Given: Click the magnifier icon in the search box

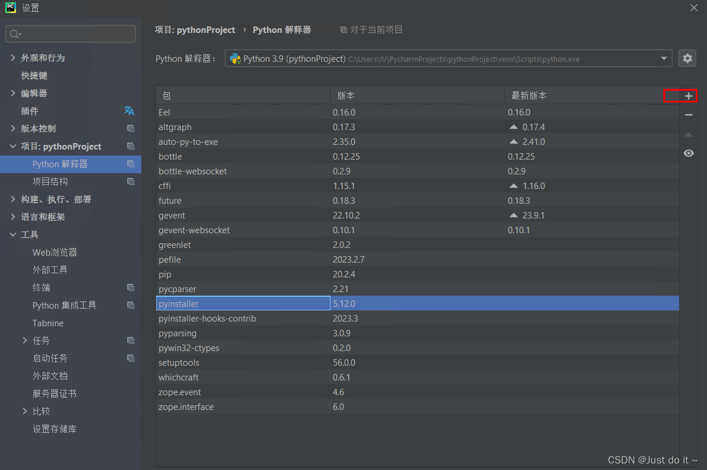Looking at the screenshot, I should [15, 34].
